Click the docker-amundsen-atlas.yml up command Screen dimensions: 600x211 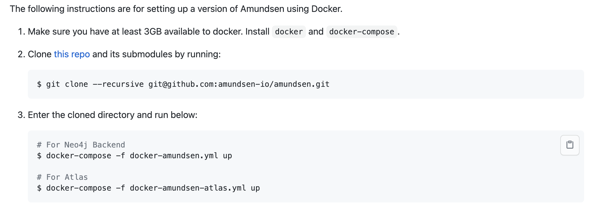148,188
